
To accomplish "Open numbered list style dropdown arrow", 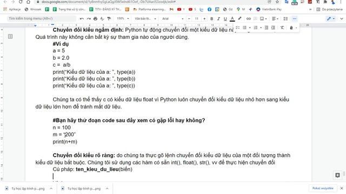I will (x=261, y=27).
